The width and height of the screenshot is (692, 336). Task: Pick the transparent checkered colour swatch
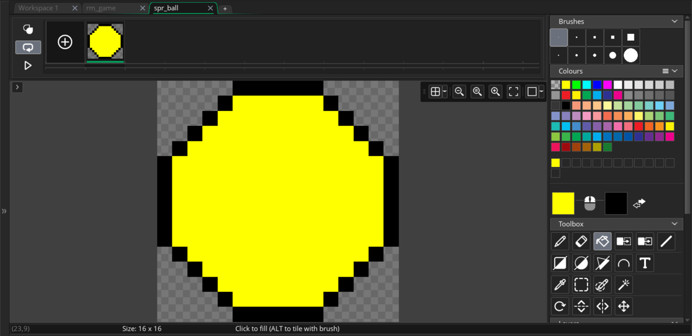[555, 85]
